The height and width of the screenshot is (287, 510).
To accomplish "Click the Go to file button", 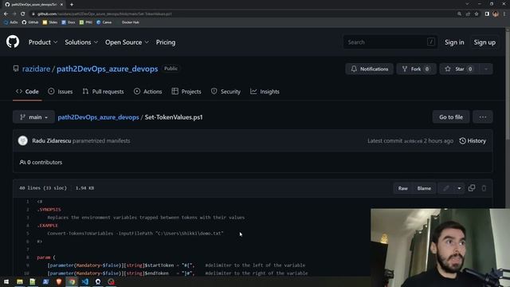I will click(x=451, y=117).
